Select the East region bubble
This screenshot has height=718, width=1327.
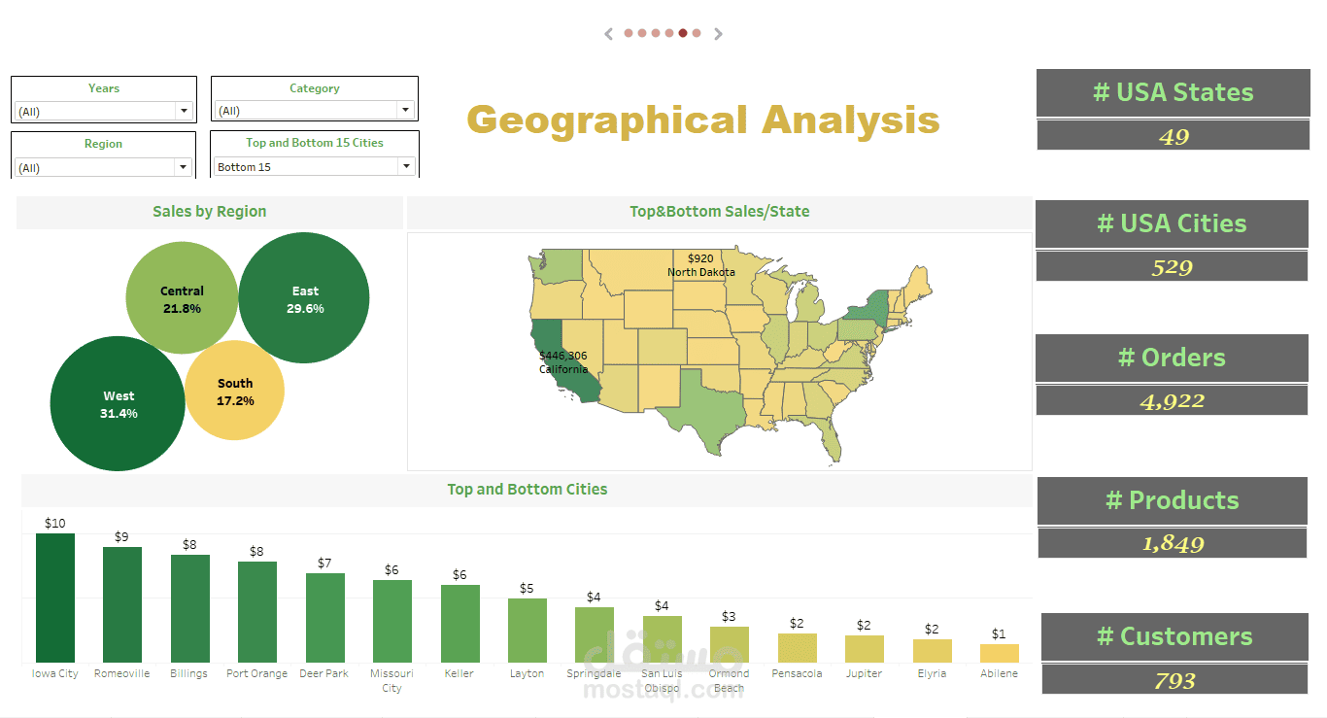pos(303,298)
